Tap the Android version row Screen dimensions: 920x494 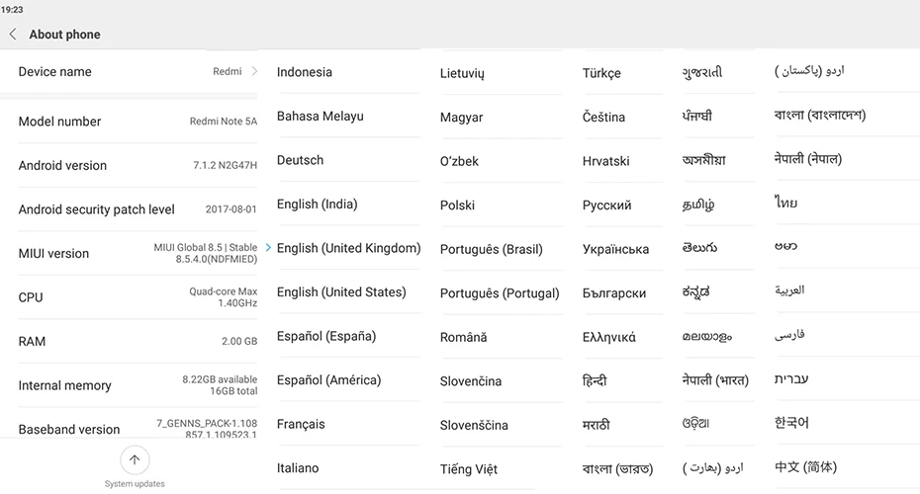pyautogui.click(x=138, y=165)
